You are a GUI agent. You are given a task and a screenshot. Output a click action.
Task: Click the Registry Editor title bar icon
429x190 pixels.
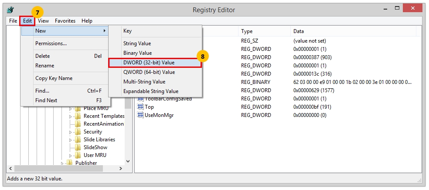(10, 10)
